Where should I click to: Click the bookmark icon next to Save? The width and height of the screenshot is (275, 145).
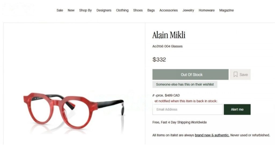click(235, 75)
